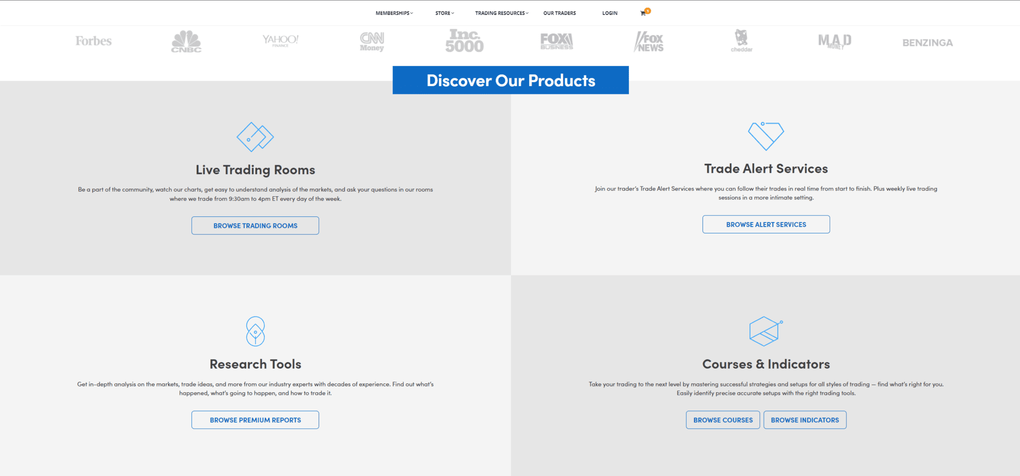Open the shopping cart icon
The width and height of the screenshot is (1020, 476).
tap(643, 13)
